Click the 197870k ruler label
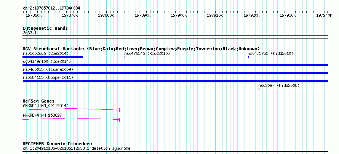 point(70,15)
